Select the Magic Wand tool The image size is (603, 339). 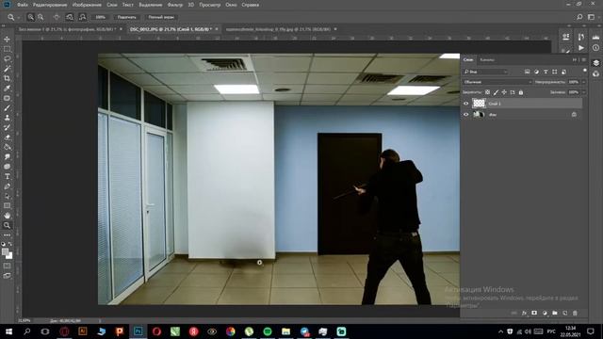7,69
